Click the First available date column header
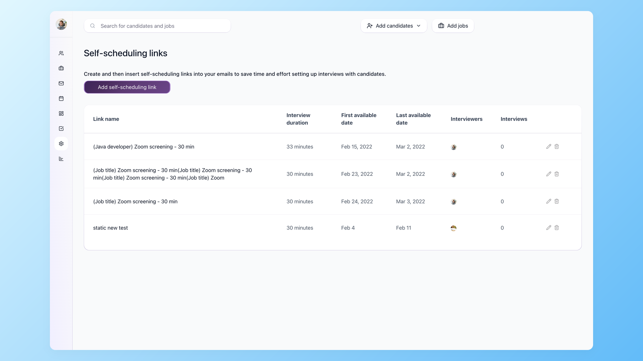643x361 pixels. pyautogui.click(x=359, y=119)
